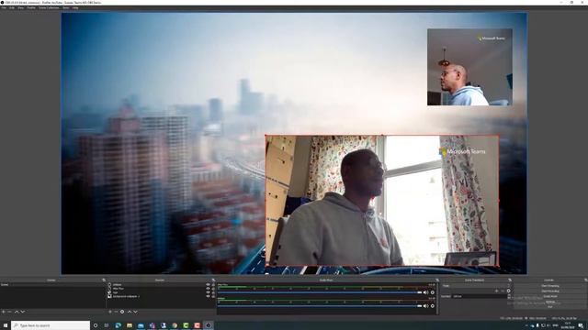Screen dimensions: 588x330
Task: Toggle the lock of the topmost source in Sources
Action: coord(213,285)
